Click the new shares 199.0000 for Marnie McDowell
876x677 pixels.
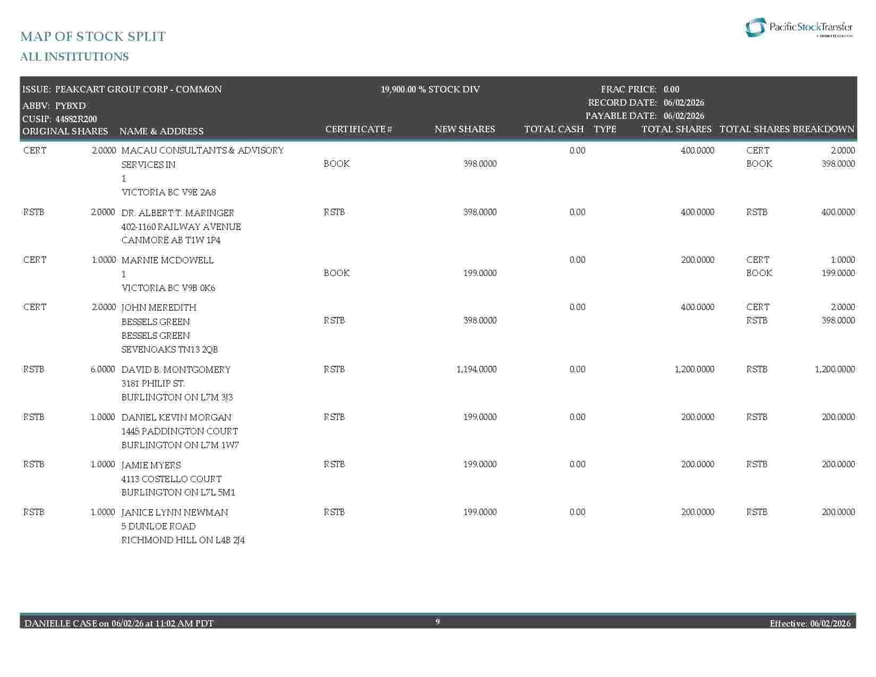[x=480, y=273]
